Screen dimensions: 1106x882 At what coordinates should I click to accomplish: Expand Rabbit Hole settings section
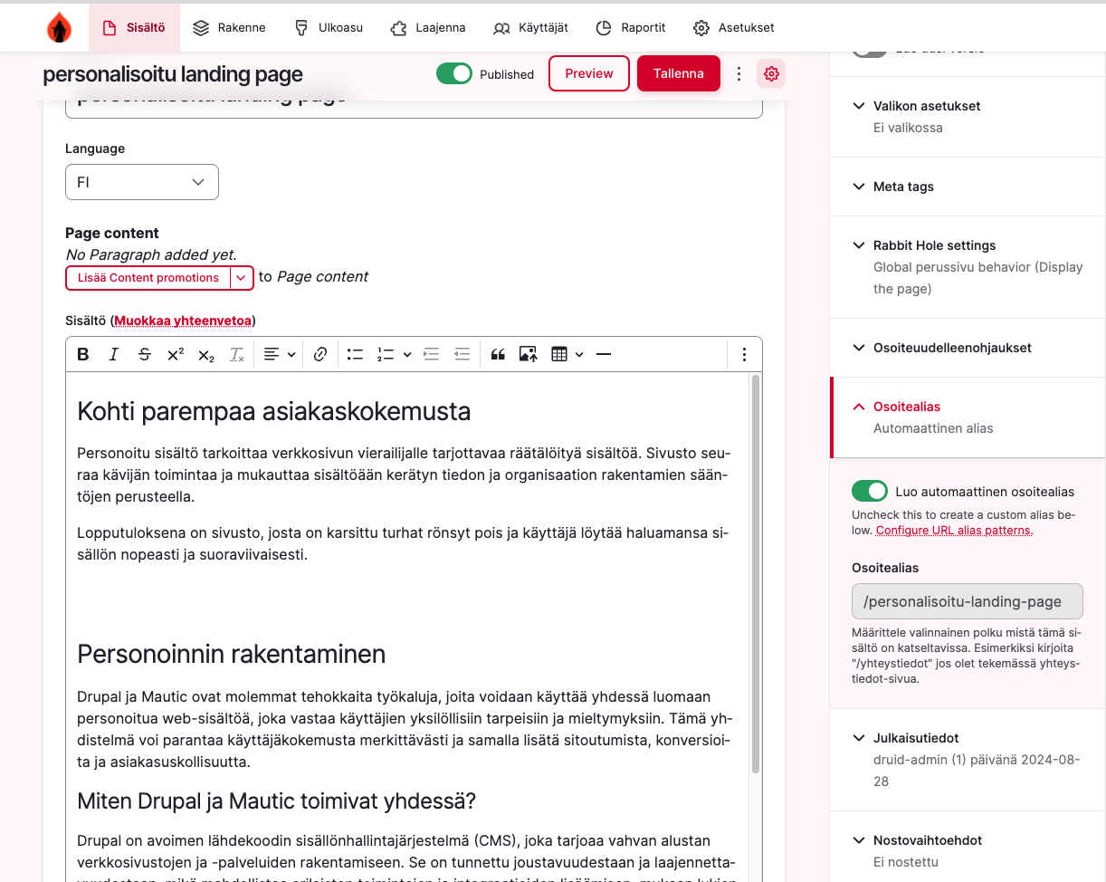pyautogui.click(x=968, y=266)
